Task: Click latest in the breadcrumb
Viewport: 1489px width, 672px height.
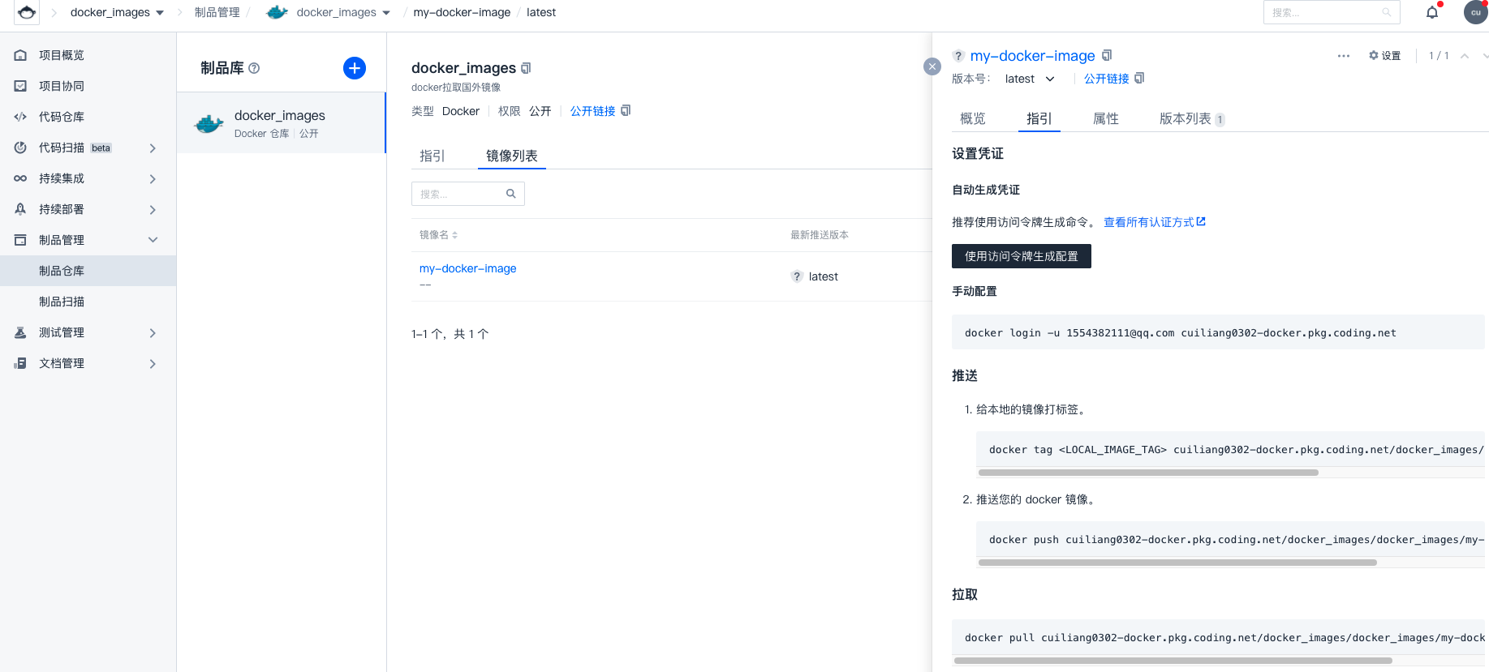Action: tap(541, 12)
